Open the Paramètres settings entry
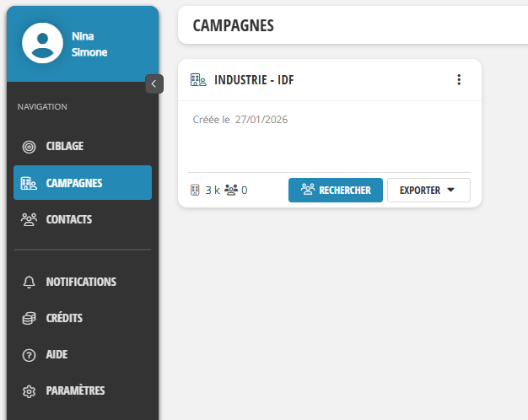528x420 pixels. coord(83,390)
